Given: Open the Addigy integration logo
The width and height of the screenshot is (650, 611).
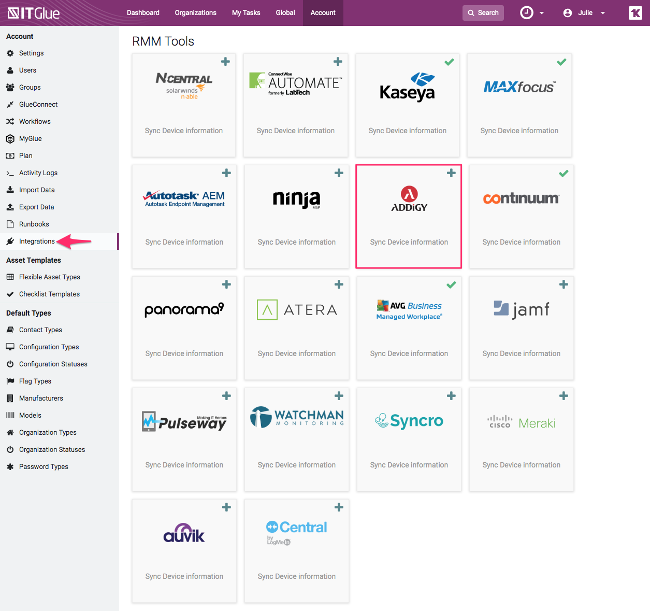Looking at the screenshot, I should click(x=409, y=199).
